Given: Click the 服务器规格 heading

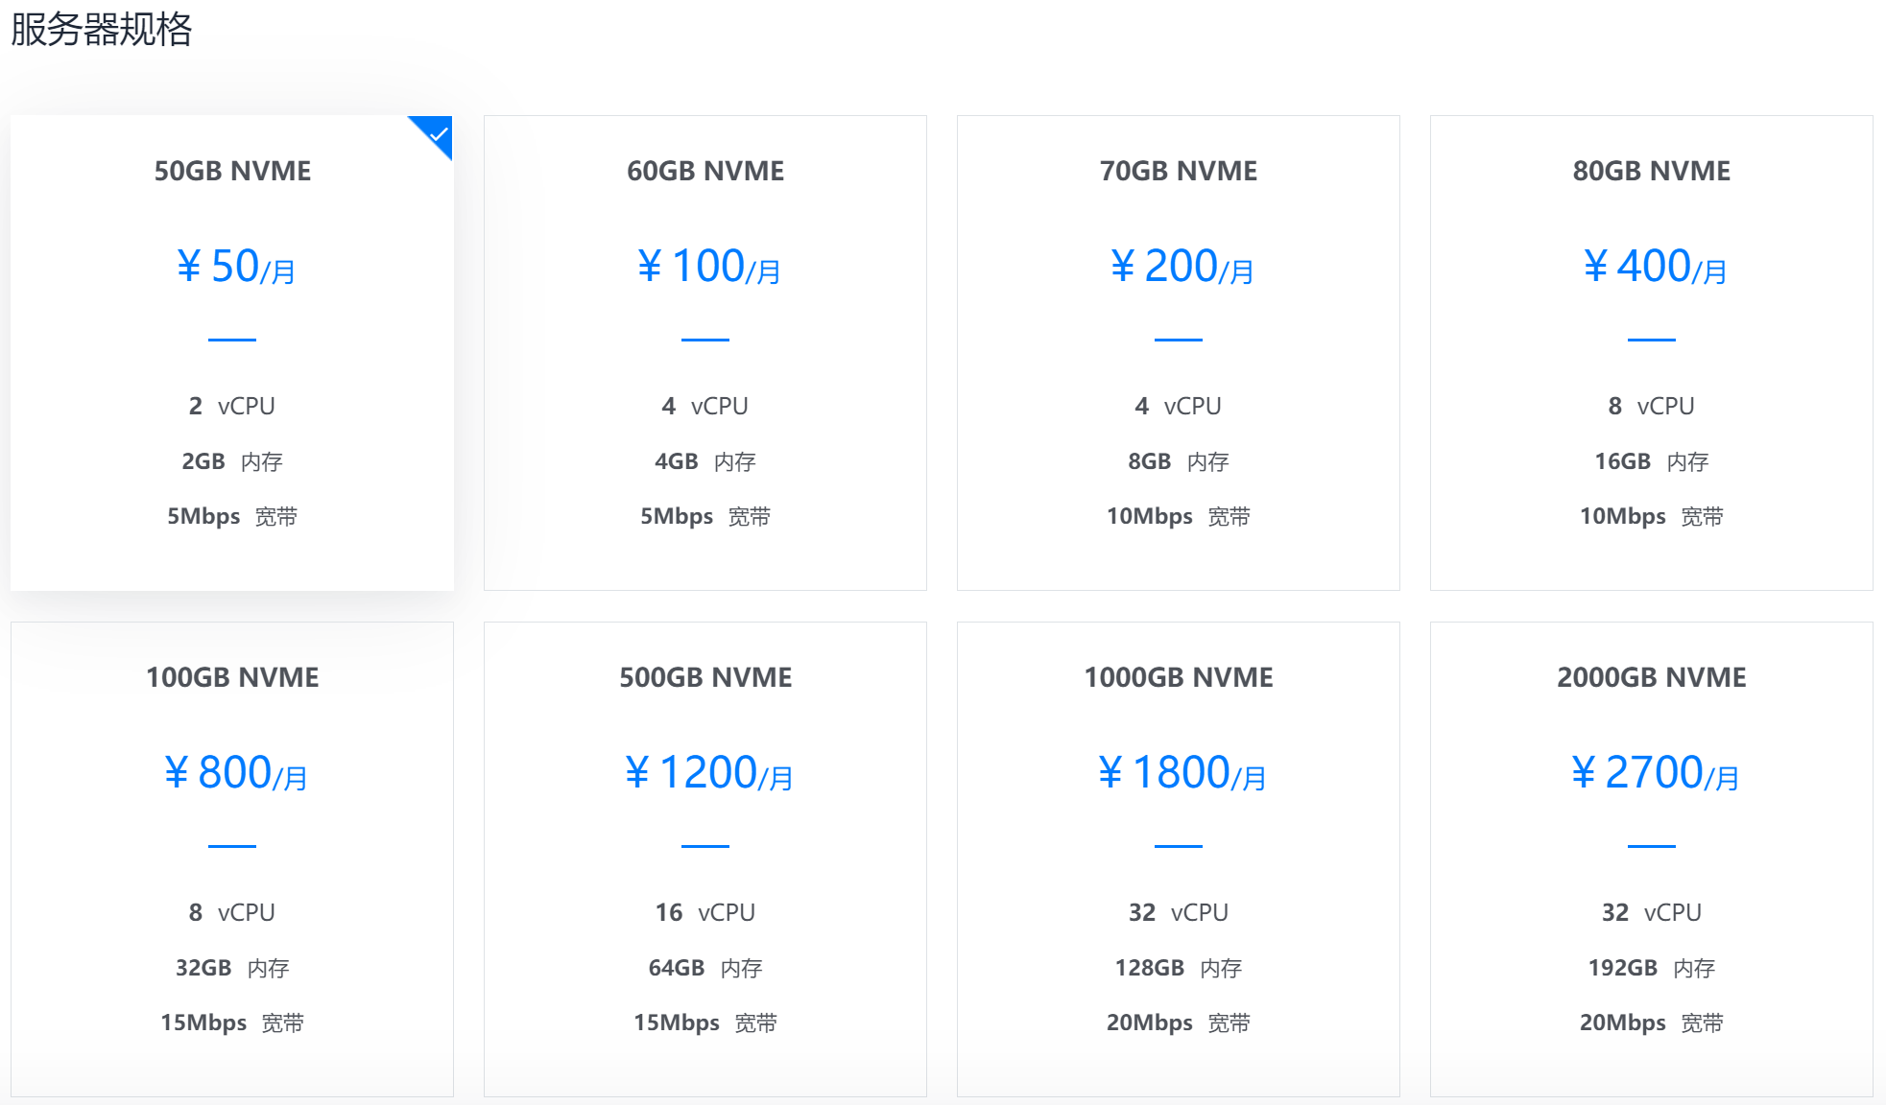Looking at the screenshot, I should pos(102,29).
